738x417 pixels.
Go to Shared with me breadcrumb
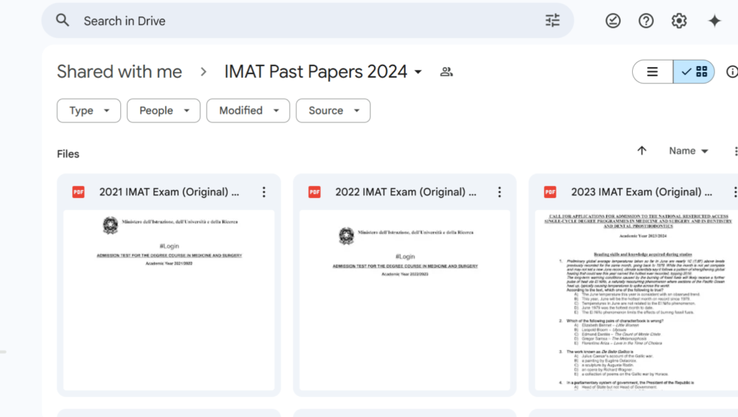click(x=120, y=72)
